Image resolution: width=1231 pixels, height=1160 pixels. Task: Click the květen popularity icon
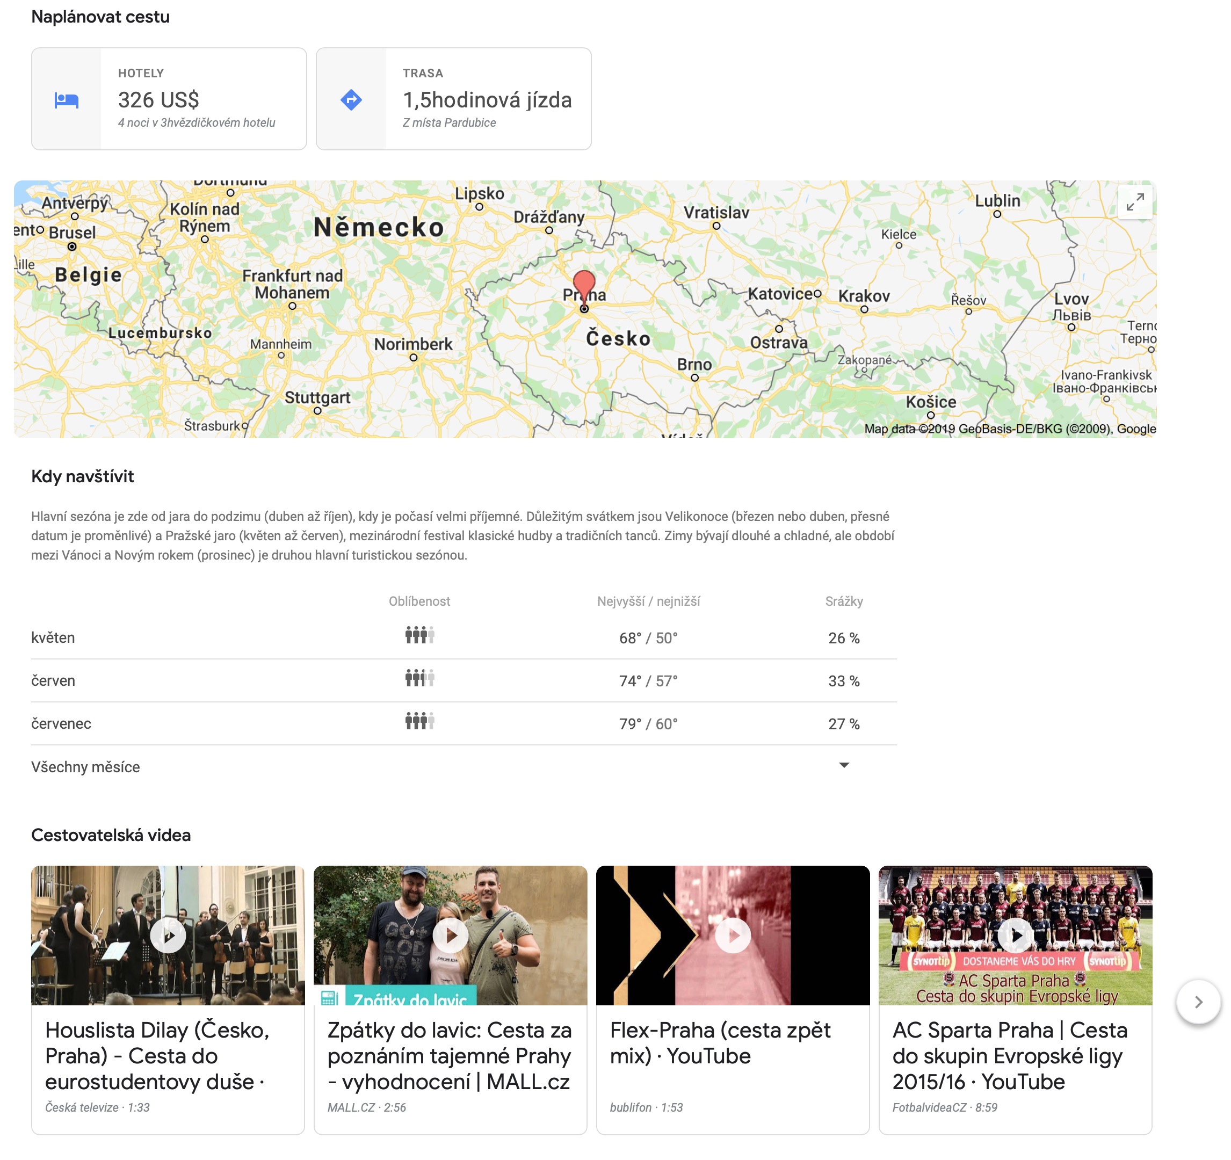[419, 635]
